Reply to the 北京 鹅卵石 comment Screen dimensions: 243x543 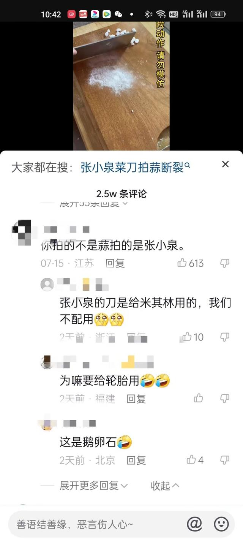click(x=136, y=460)
